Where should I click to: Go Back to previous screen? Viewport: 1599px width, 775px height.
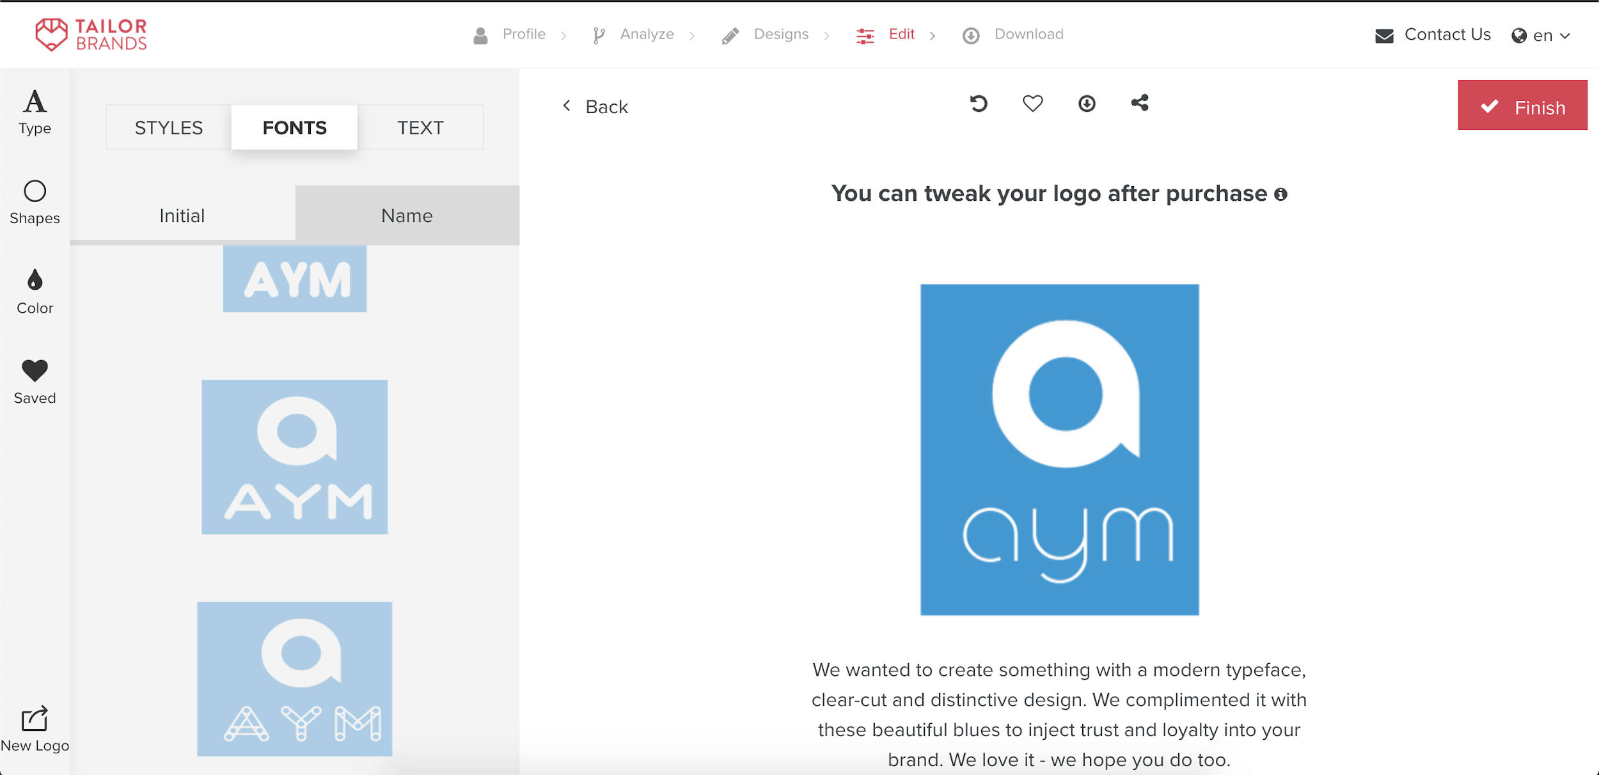pyautogui.click(x=595, y=106)
